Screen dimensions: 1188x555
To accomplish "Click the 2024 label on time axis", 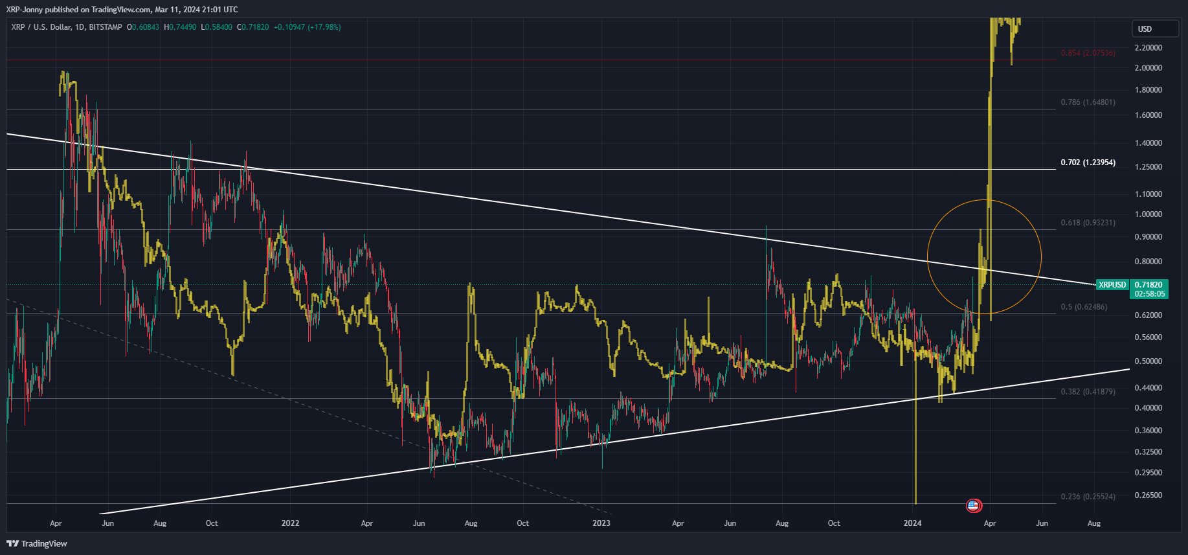I will [x=912, y=523].
